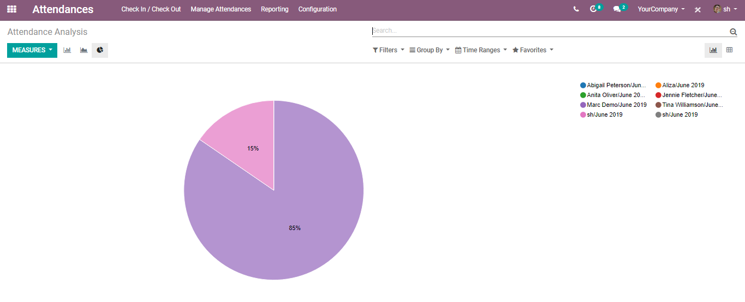The height and width of the screenshot is (302, 745).
Task: Open the Configuration menu
Action: click(x=318, y=9)
